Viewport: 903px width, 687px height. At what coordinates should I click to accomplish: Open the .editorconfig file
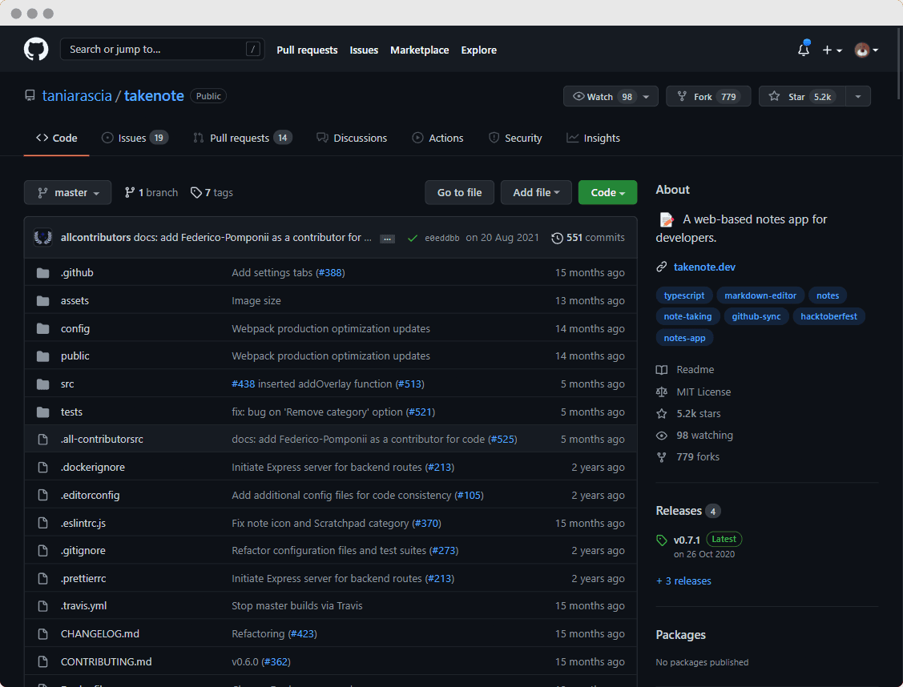[91, 496]
